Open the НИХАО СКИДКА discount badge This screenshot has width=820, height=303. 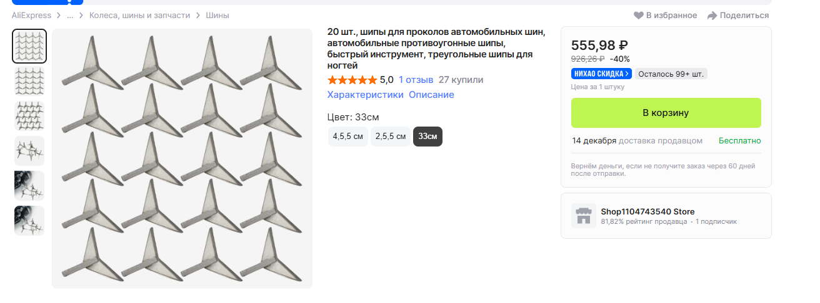pyautogui.click(x=601, y=74)
